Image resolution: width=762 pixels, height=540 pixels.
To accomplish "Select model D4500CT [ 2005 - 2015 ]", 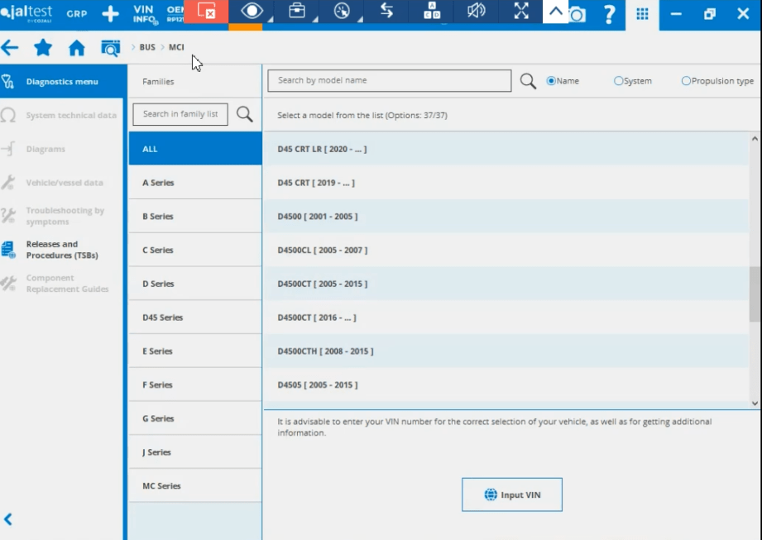I will point(323,284).
